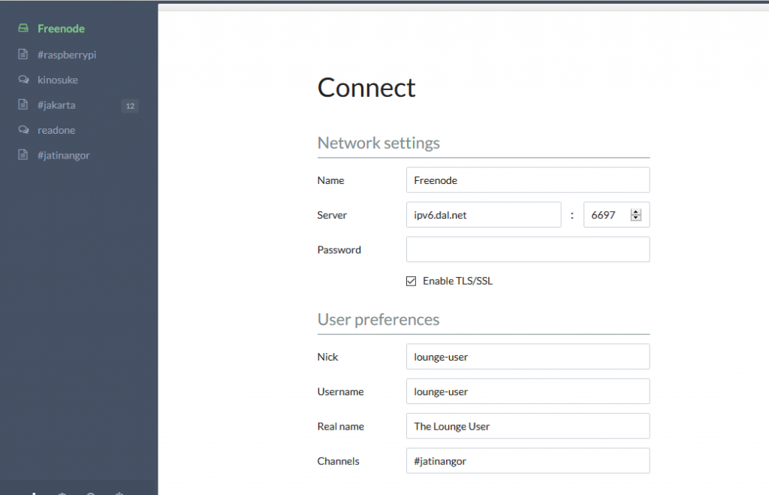This screenshot has height=495, width=769.
Task: Click the Network settings section heading
Action: coord(378,143)
